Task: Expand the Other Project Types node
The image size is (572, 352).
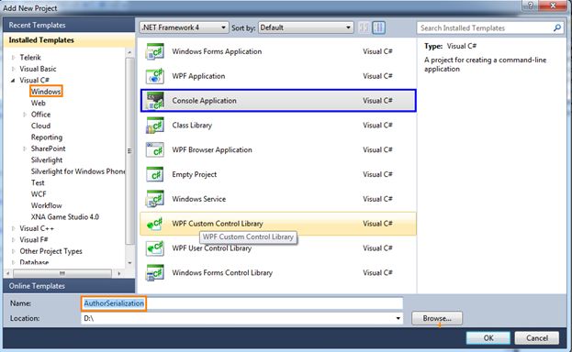Action: (x=14, y=251)
